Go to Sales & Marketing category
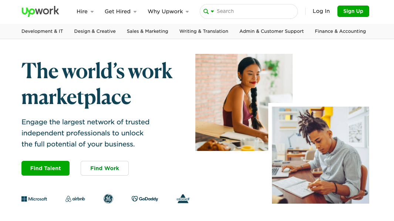This screenshot has width=394, height=221. 148,31
